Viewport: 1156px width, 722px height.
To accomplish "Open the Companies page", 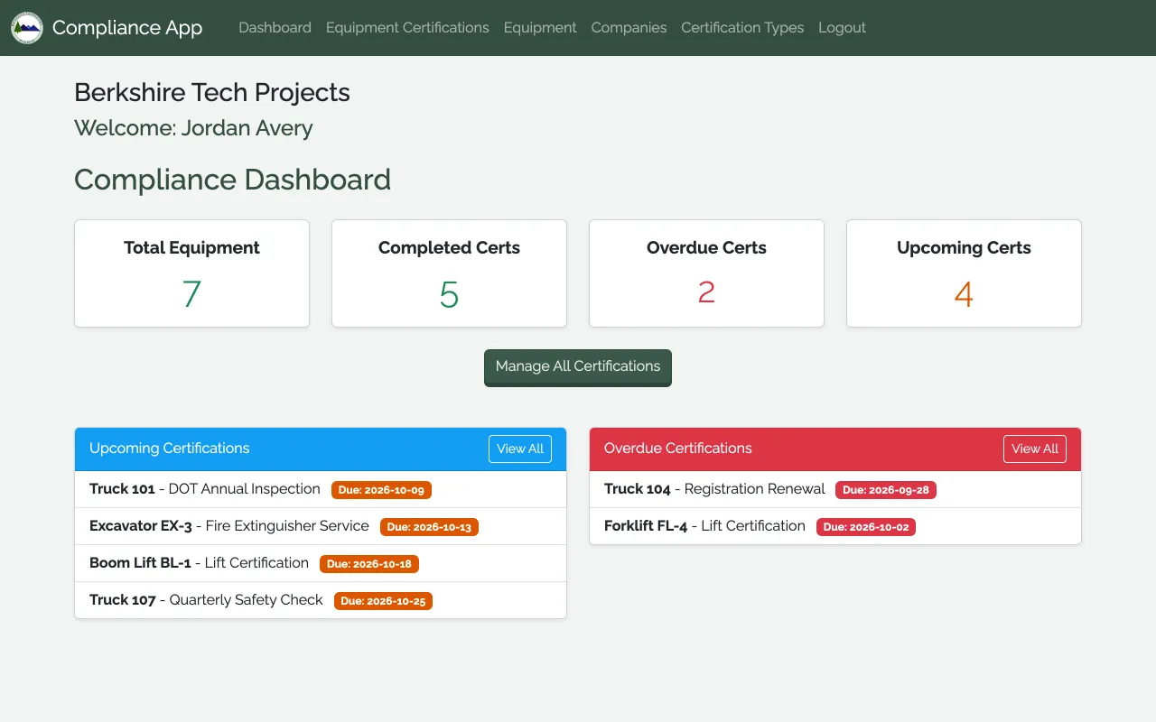I will point(629,28).
